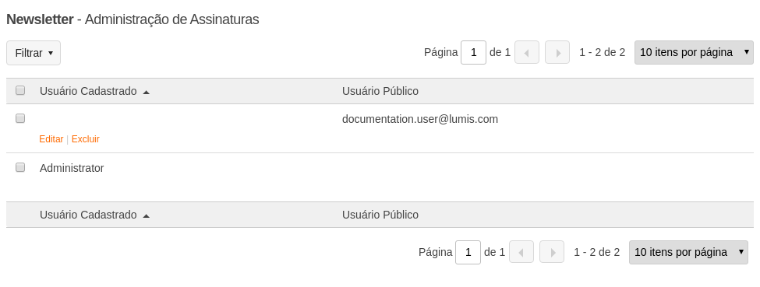Go to previous page in top pager
The image size is (760, 287).
click(527, 52)
